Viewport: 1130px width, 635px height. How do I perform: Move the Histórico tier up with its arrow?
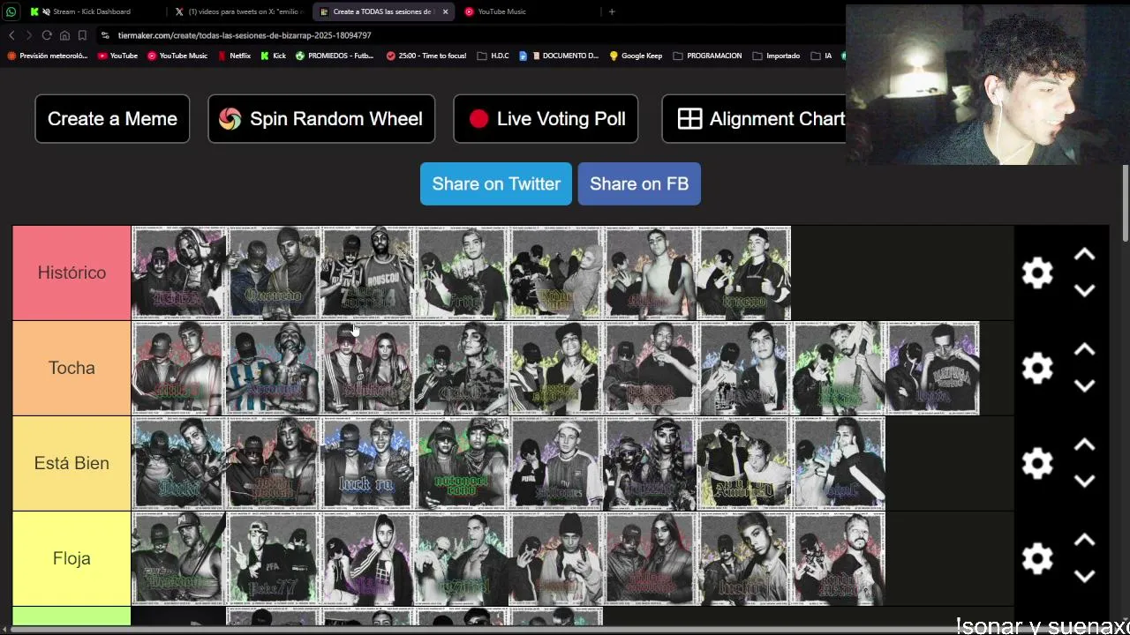[x=1084, y=255]
